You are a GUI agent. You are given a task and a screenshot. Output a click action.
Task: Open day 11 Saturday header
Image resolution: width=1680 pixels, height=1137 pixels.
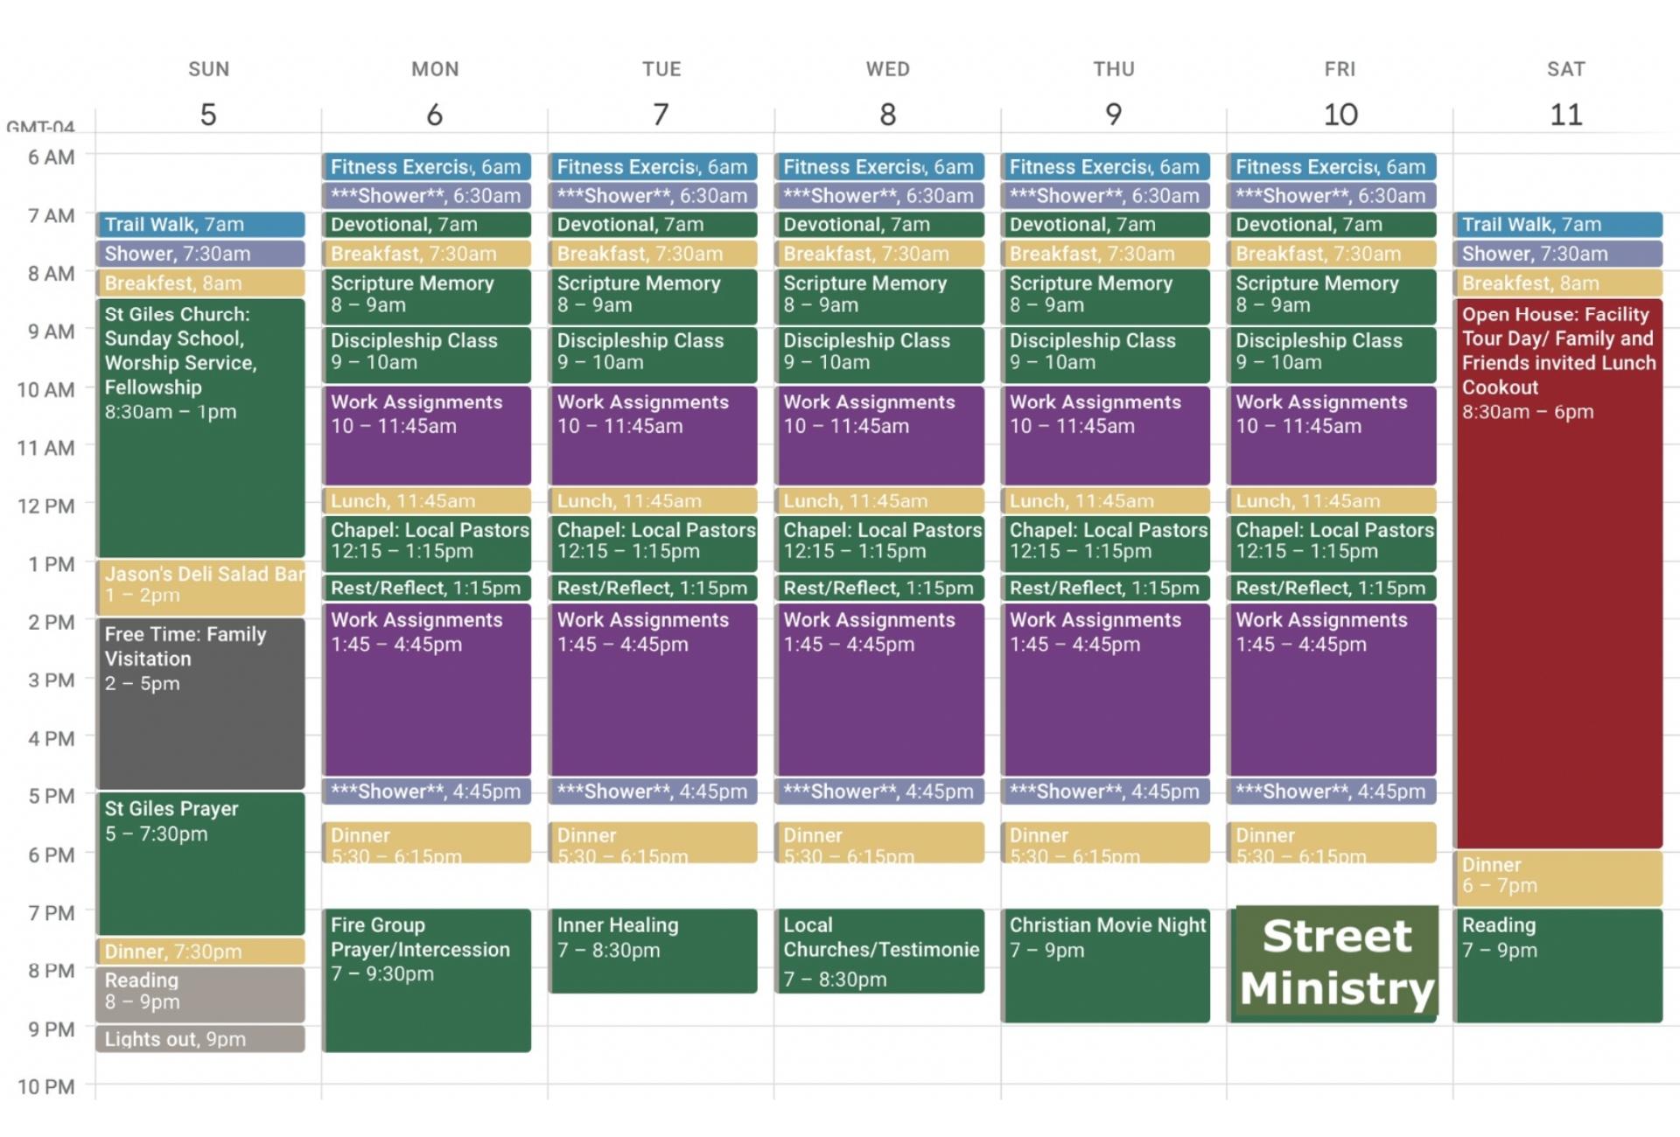point(1565,115)
